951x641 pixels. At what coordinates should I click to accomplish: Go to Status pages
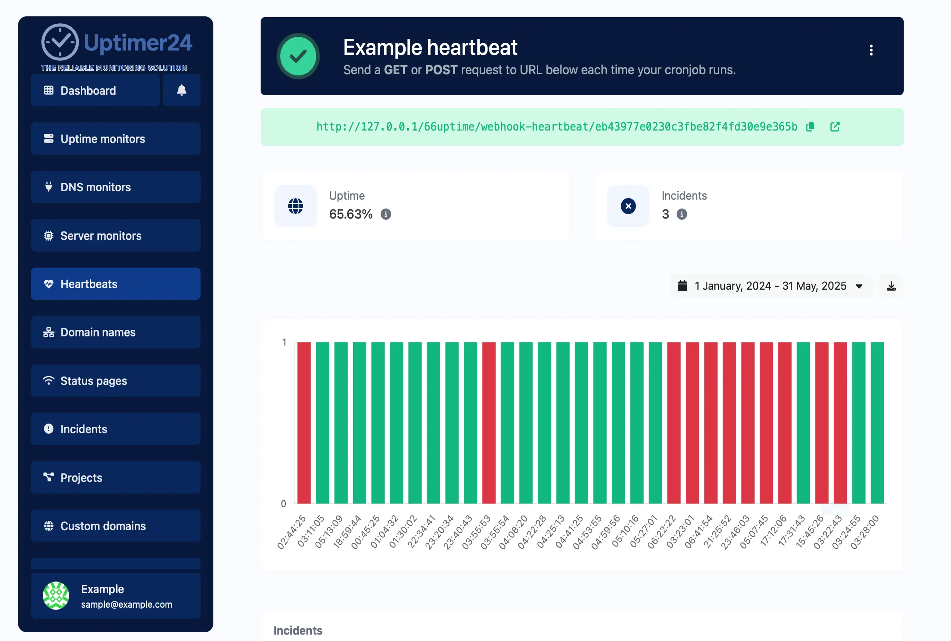pos(115,381)
